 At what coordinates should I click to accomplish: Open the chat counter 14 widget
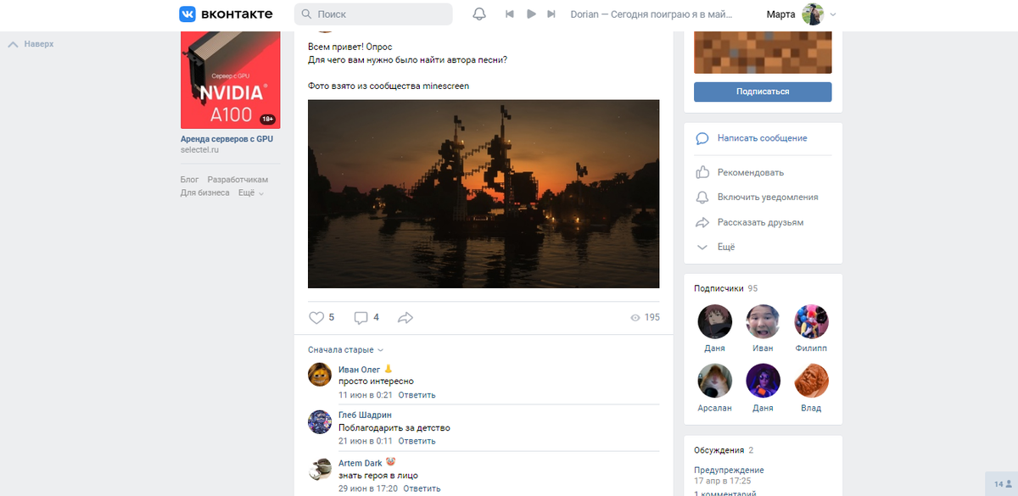point(1002,484)
